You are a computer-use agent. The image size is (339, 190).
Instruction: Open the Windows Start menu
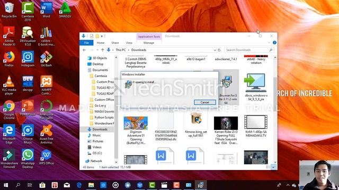point(6,185)
